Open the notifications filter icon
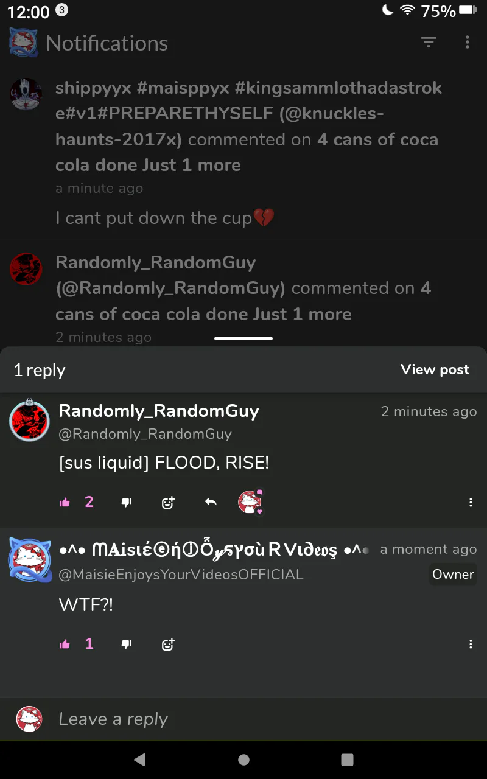The height and width of the screenshot is (779, 487). click(429, 42)
